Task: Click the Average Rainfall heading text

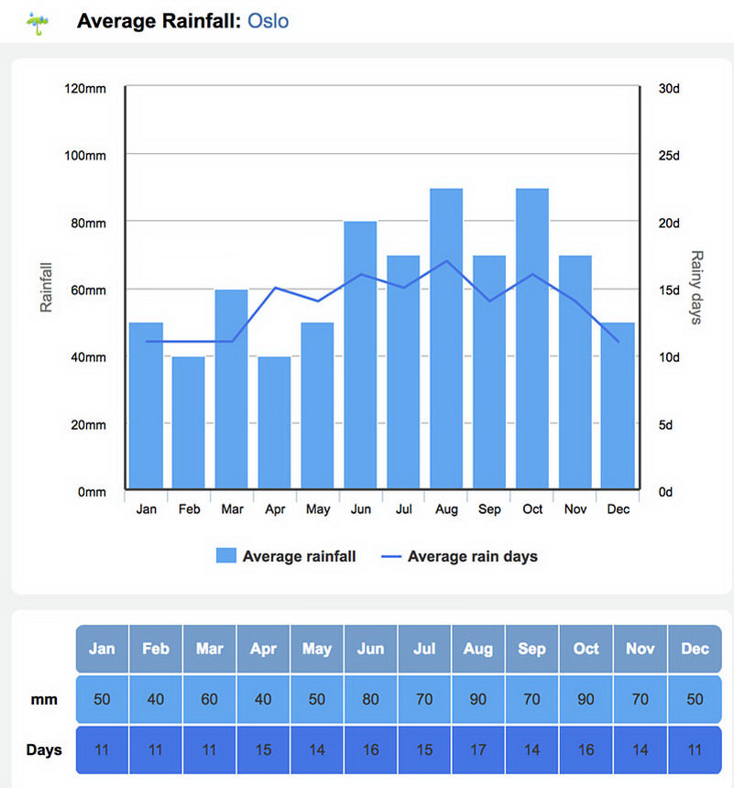Action: pos(159,21)
